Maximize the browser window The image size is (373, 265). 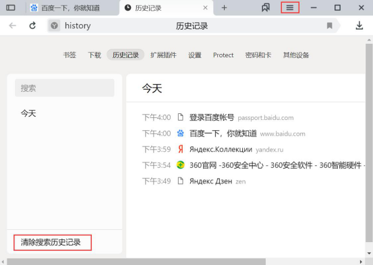point(337,8)
